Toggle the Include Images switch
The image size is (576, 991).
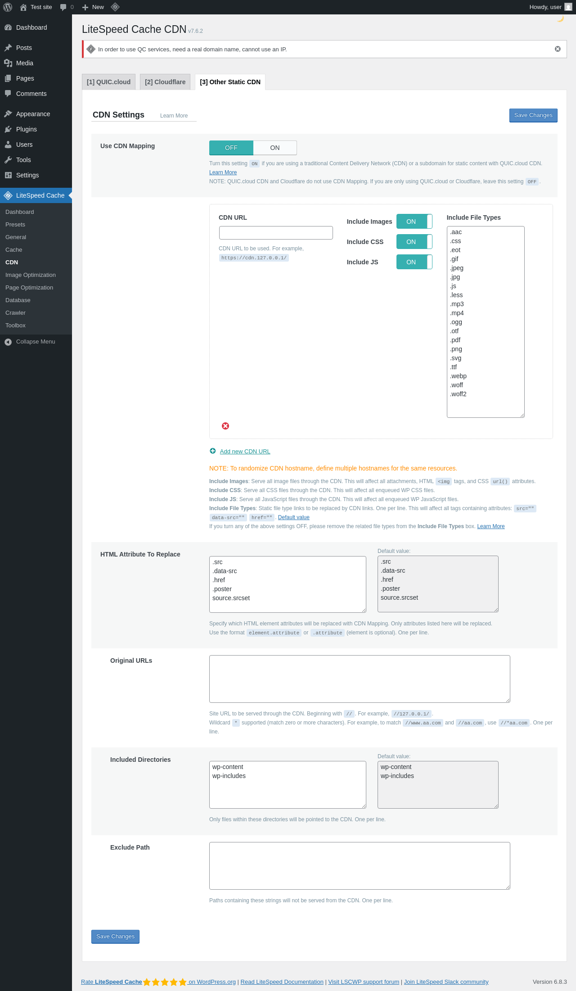(414, 222)
